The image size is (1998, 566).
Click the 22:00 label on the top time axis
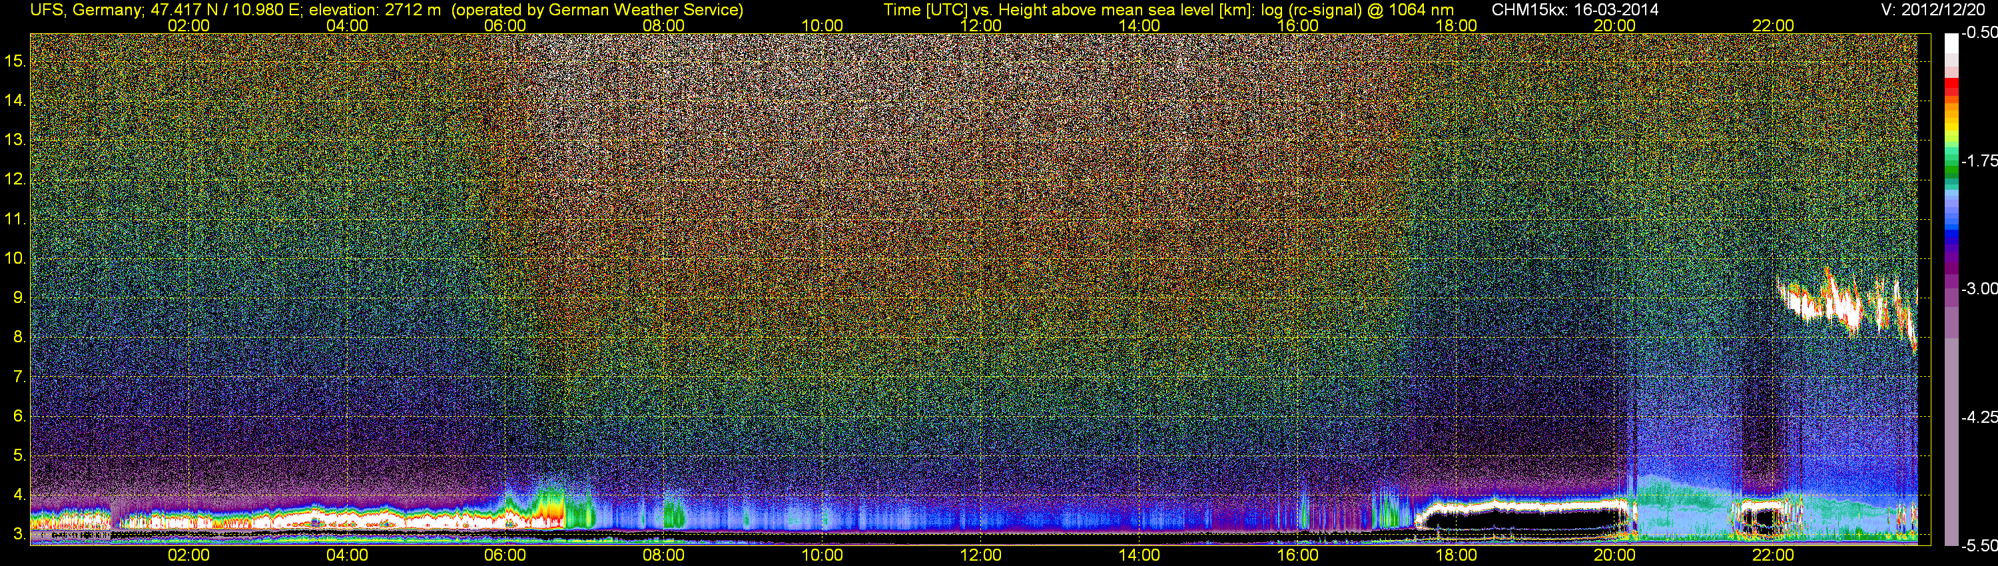1773,25
